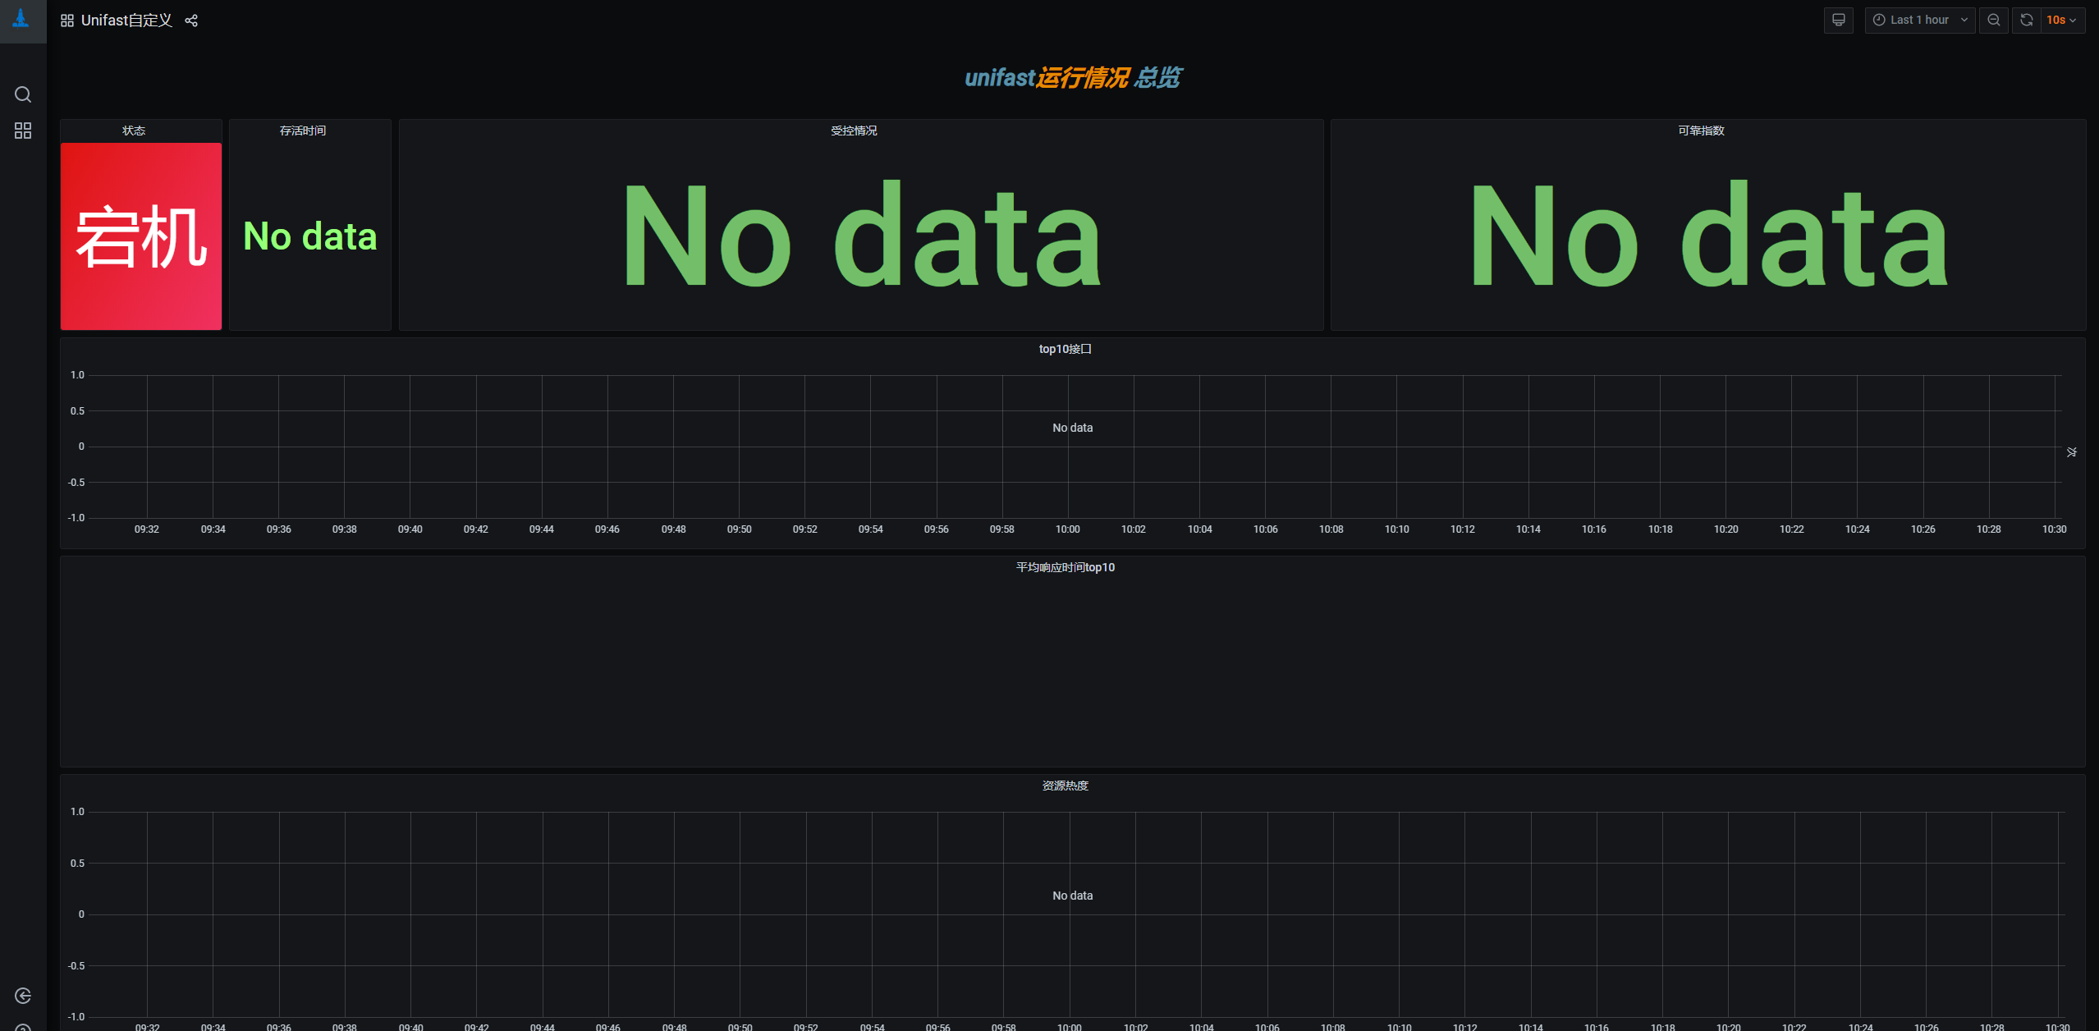Open the 受控情况 panel title menu
The width and height of the screenshot is (2099, 1031).
pos(854,131)
